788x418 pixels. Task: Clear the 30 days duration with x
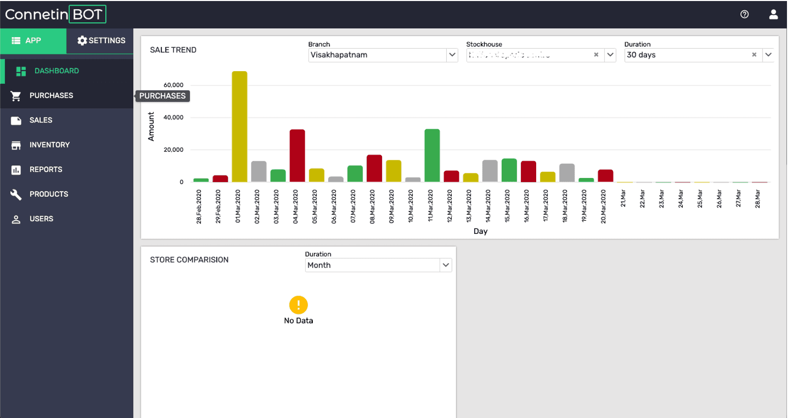[754, 55]
